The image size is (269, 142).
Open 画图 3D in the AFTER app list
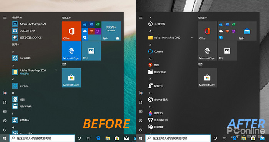[x=155, y=113]
